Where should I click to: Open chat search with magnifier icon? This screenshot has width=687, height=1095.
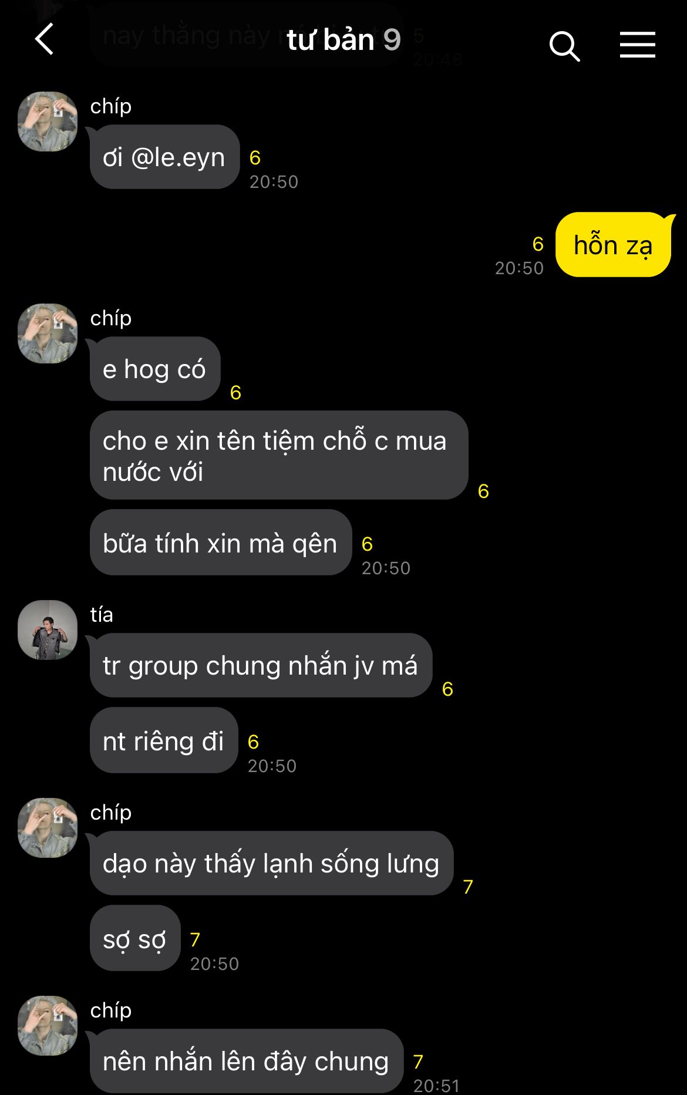[564, 46]
